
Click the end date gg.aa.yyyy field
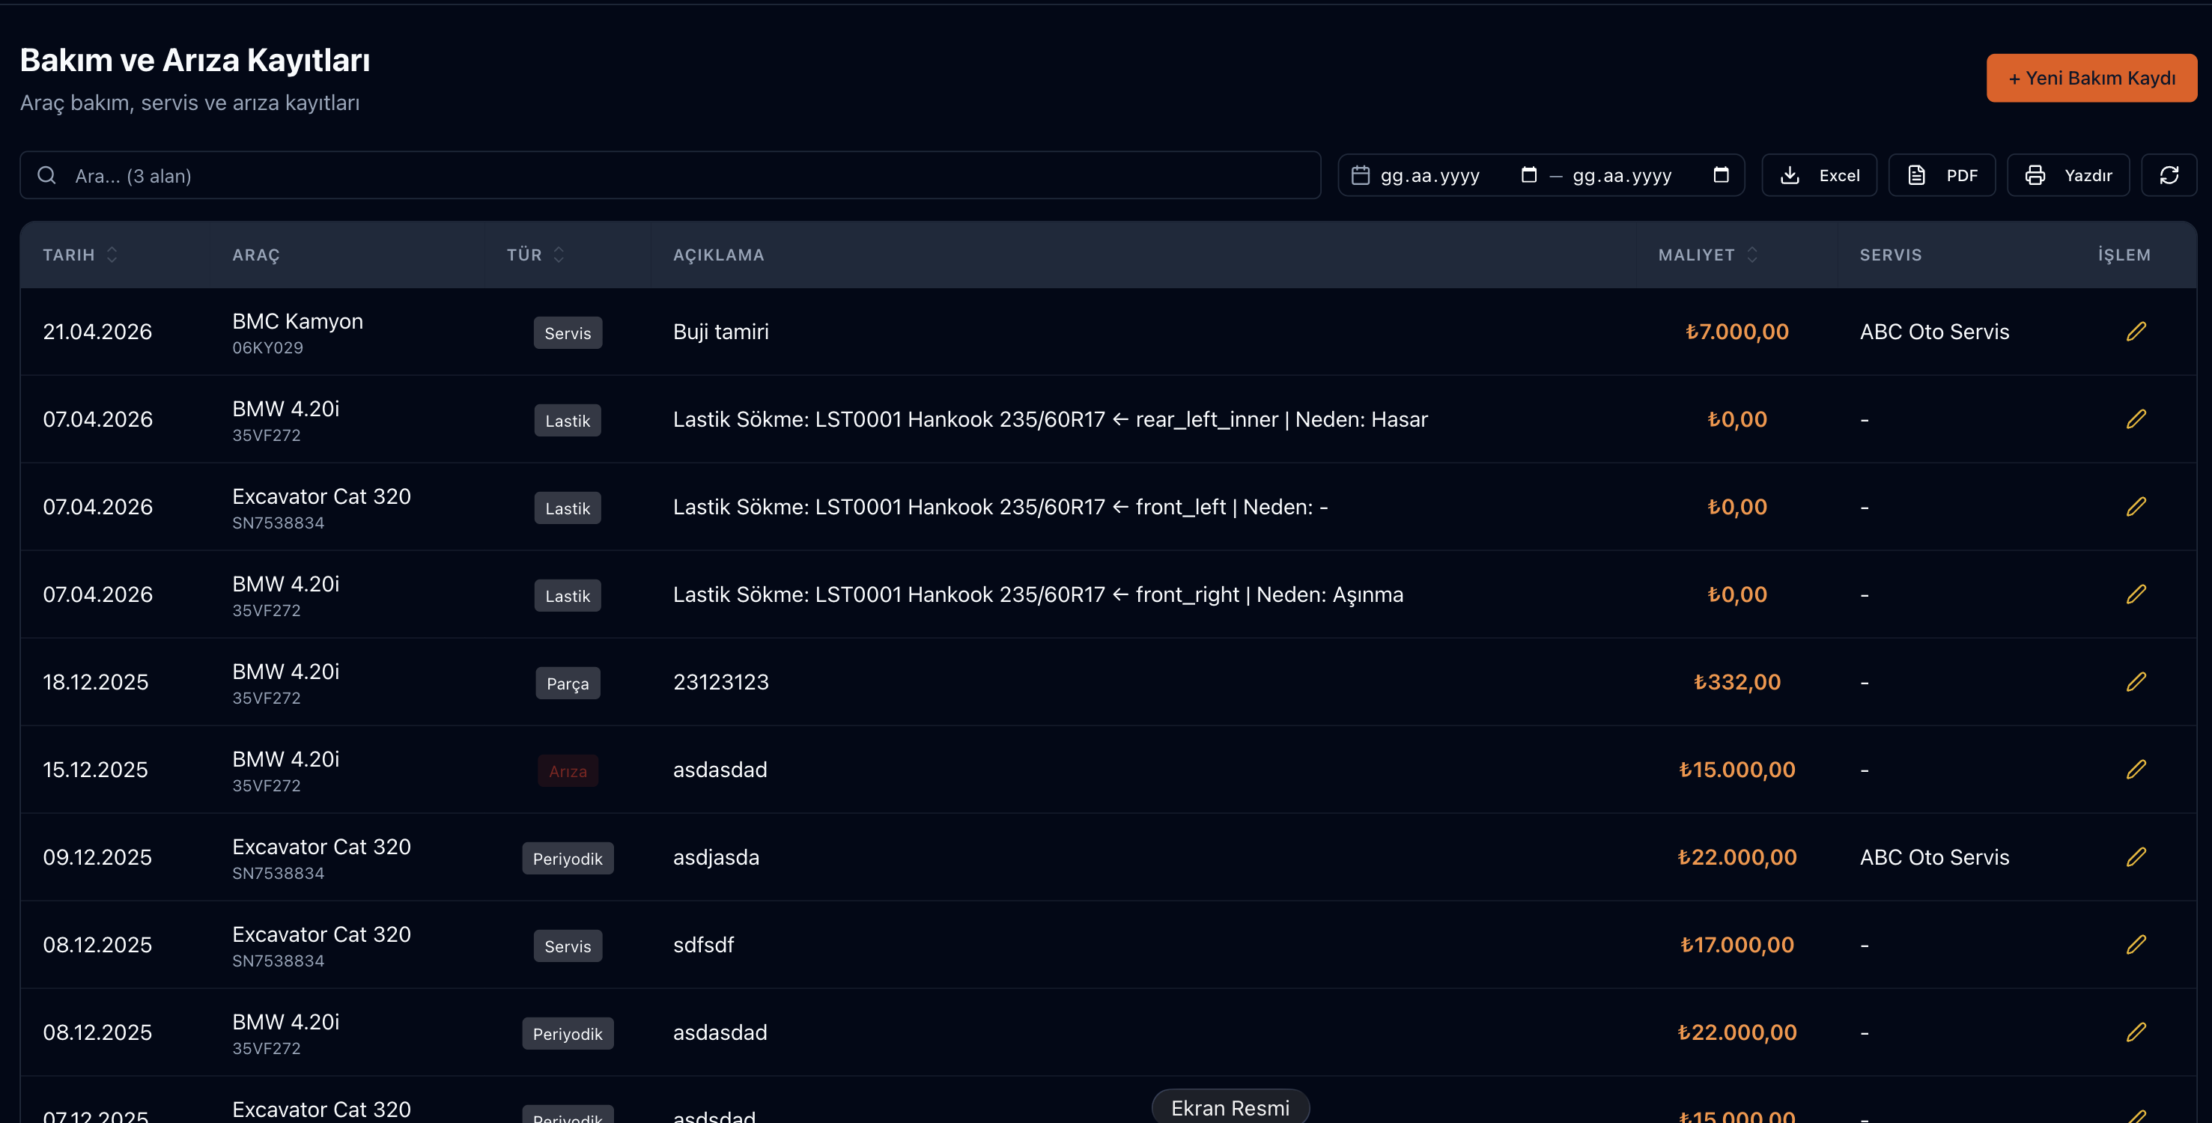(1622, 176)
